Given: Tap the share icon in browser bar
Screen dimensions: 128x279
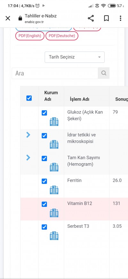Looking at the screenshot, I should coord(91,18).
